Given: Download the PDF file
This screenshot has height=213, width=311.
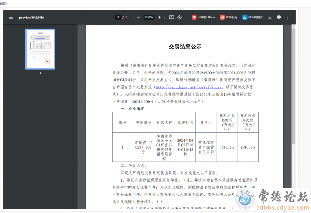Looking at the screenshot, I should 270,17.
